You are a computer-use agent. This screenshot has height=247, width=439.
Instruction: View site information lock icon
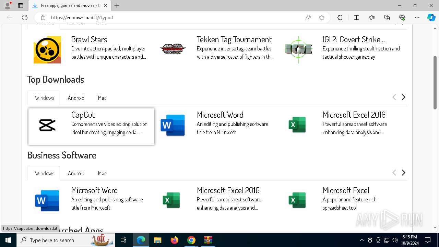[43, 17]
